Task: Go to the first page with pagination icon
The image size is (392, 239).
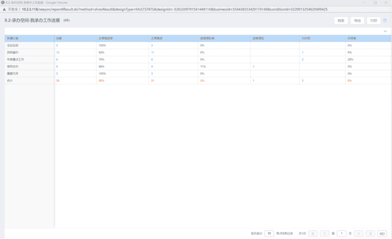Action: (x=313, y=234)
